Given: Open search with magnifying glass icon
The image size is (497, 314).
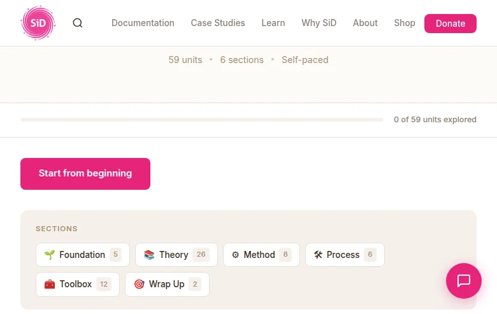Looking at the screenshot, I should [x=78, y=23].
